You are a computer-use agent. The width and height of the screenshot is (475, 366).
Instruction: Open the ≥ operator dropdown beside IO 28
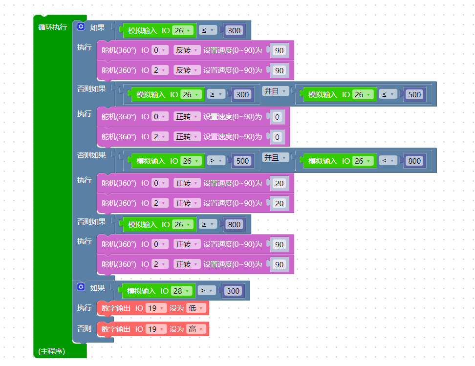coord(207,291)
